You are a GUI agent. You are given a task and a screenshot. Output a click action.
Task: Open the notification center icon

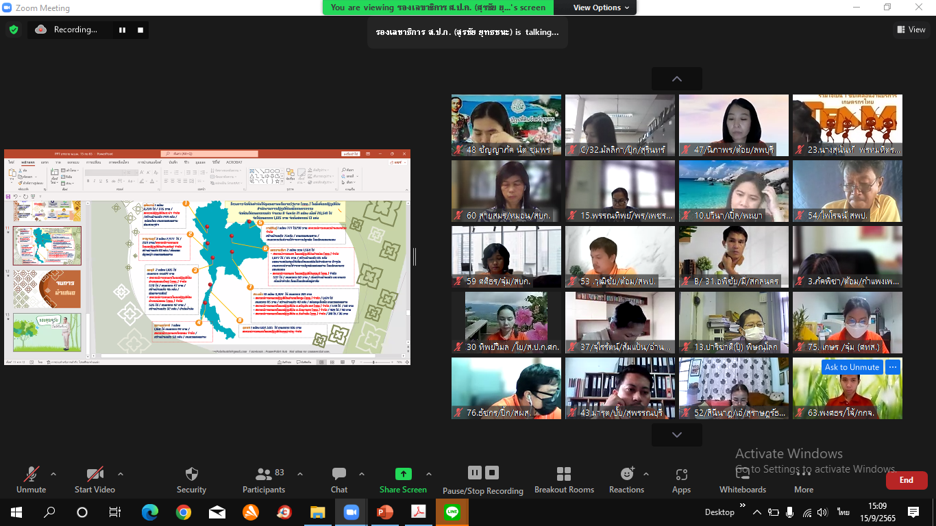pyautogui.click(x=913, y=512)
